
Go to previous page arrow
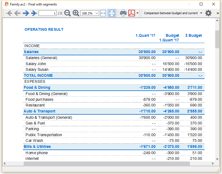(17, 13)
